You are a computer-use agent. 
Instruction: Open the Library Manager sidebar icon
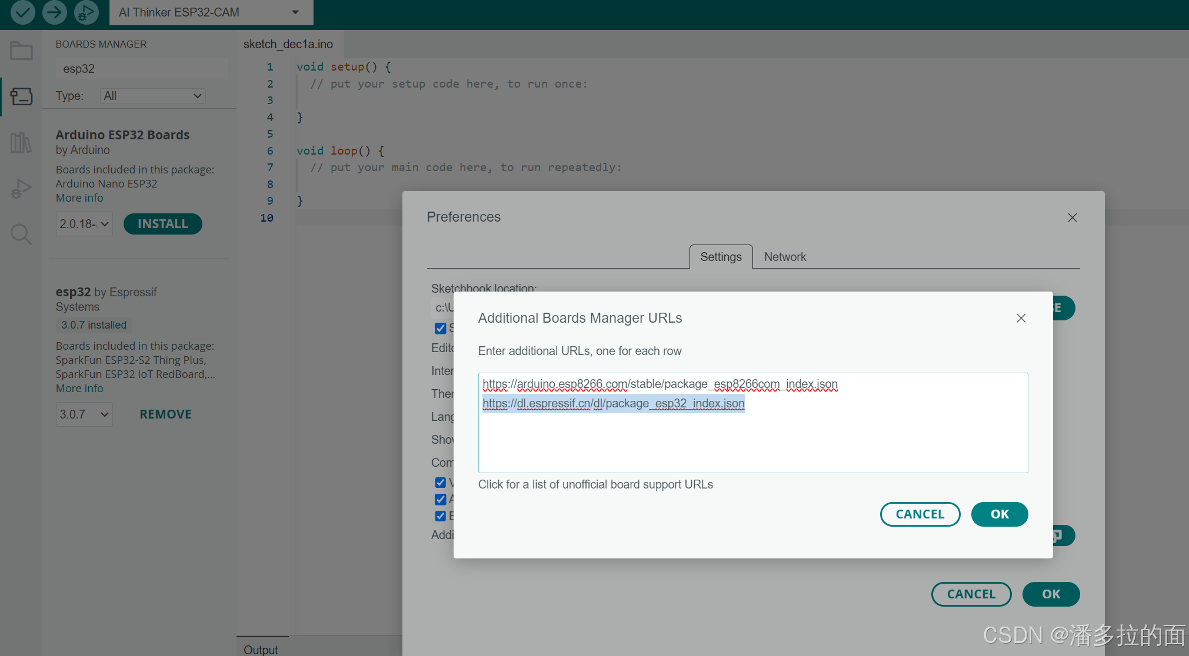[x=21, y=142]
